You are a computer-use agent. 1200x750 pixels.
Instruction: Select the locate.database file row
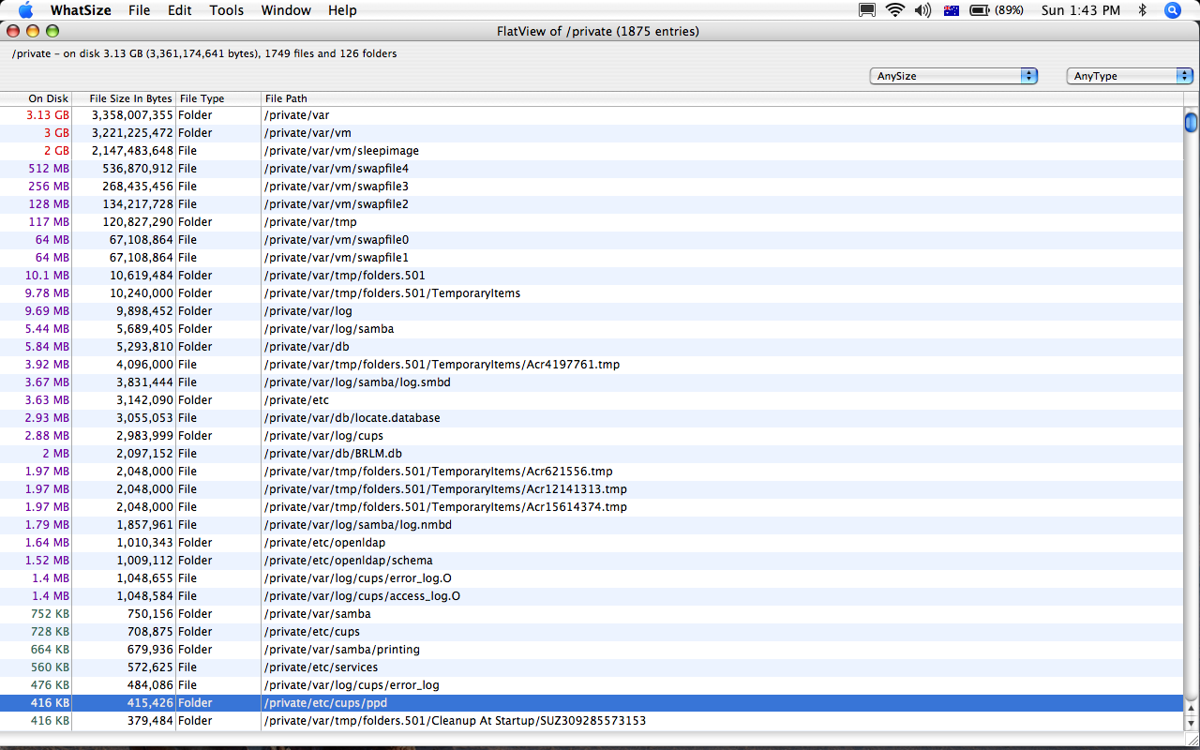(592, 418)
